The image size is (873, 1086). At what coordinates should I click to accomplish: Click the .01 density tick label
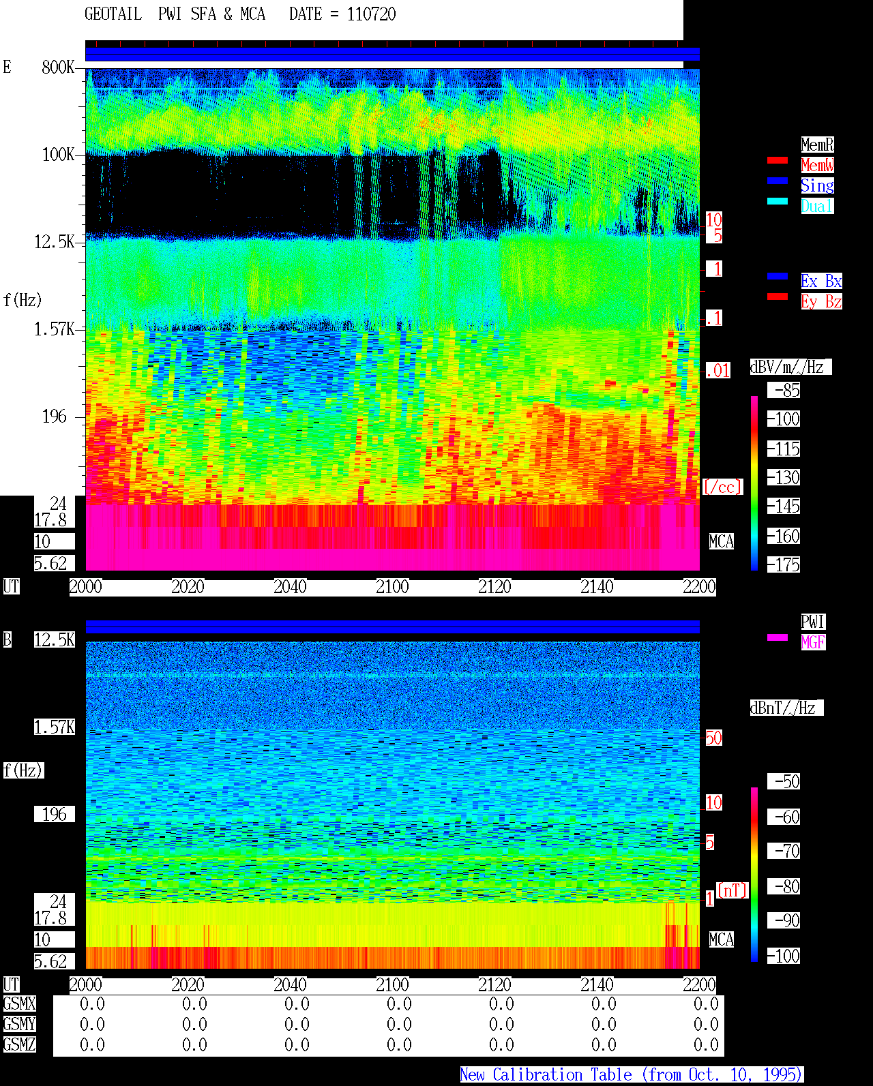coord(718,371)
